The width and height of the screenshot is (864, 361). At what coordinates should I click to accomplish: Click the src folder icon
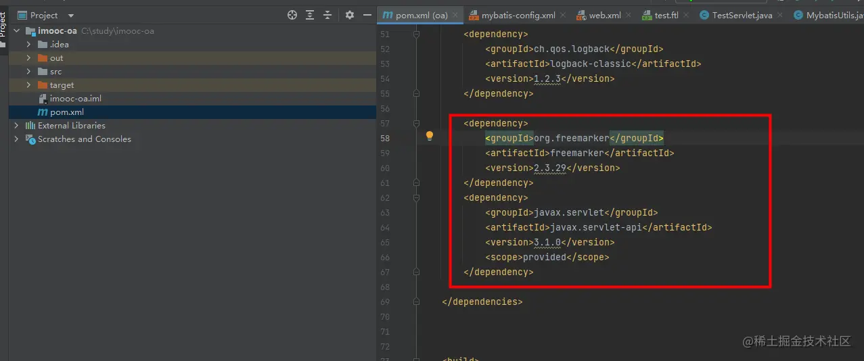point(43,72)
